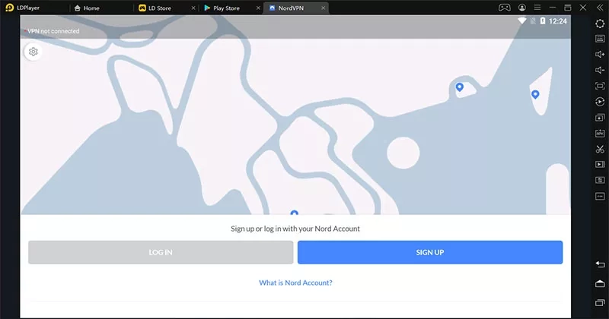Select the rightmost map location pin
Image resolution: width=609 pixels, height=319 pixels.
tap(535, 94)
